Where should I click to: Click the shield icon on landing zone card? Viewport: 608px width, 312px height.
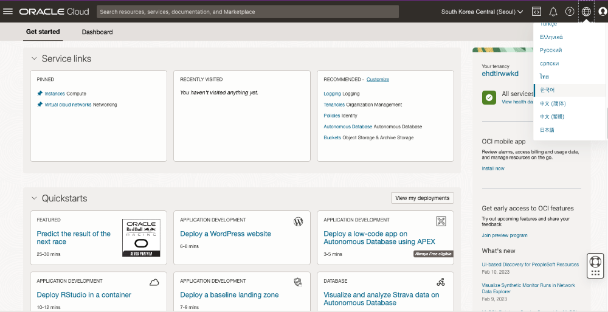(x=298, y=282)
